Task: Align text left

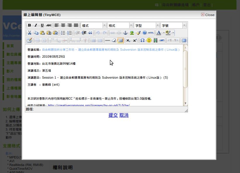Action: point(57,25)
